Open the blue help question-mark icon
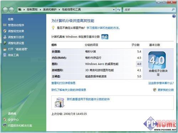 [174, 16]
